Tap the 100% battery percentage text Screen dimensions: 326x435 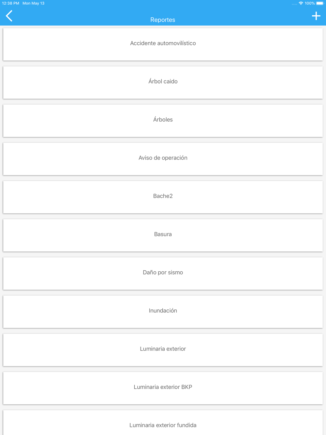point(310,3)
